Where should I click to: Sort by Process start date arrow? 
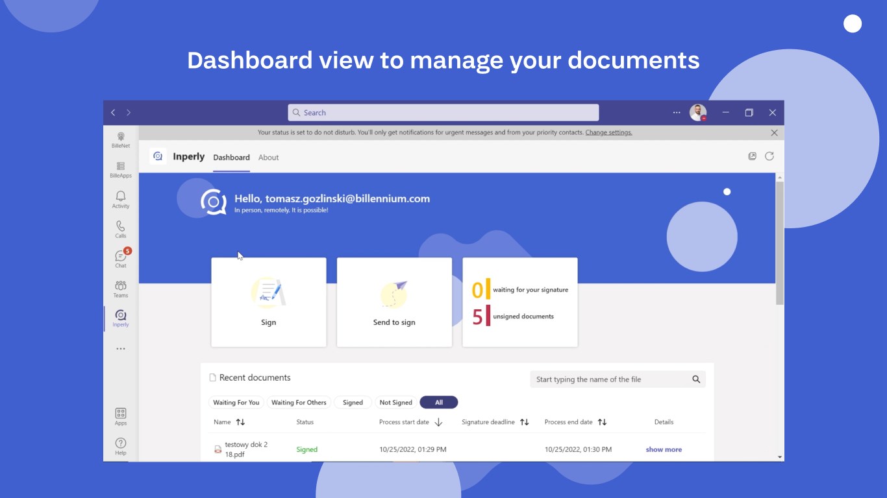tap(438, 422)
